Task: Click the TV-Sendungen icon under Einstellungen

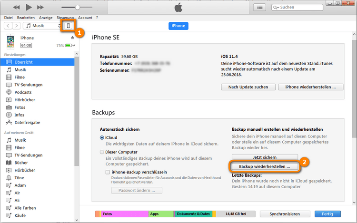Action: [x=9, y=85]
